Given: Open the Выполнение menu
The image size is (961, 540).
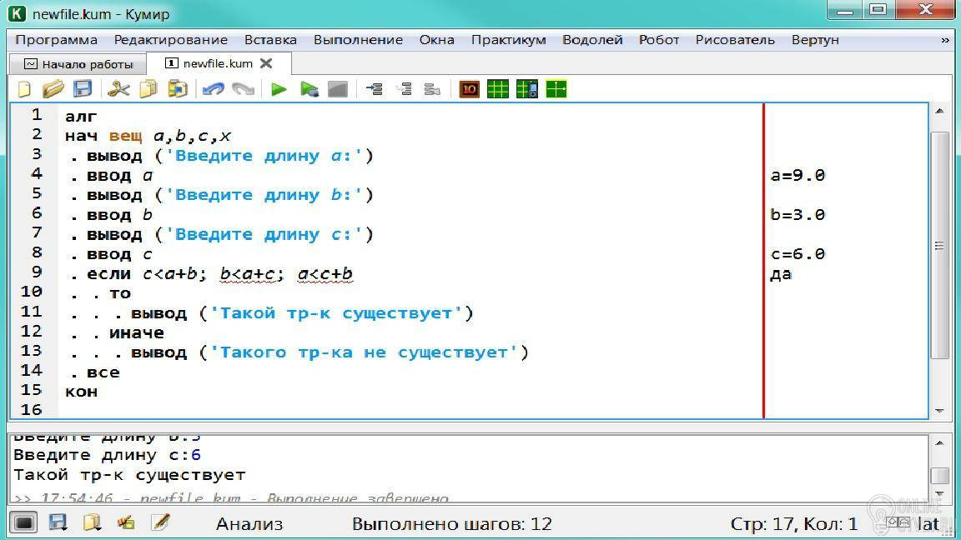Looking at the screenshot, I should point(359,40).
